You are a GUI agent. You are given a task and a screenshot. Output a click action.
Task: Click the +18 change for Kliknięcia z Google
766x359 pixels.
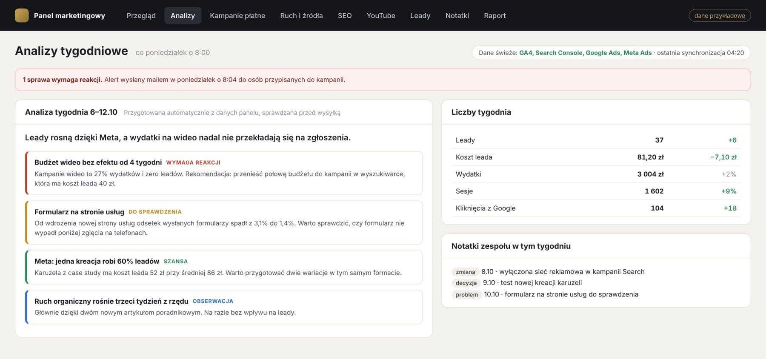tap(730, 208)
